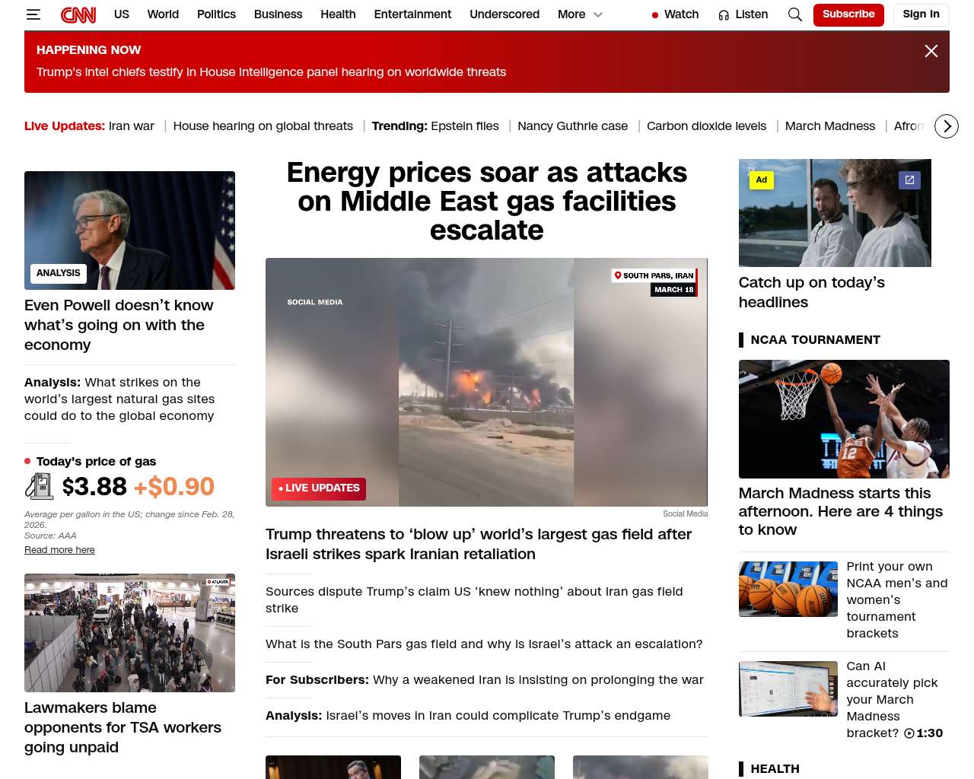Click the red Watch live dot
The height and width of the screenshot is (779, 974).
tap(654, 14)
